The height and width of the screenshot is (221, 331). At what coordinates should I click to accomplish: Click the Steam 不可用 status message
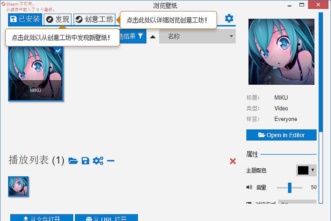coord(20,4)
